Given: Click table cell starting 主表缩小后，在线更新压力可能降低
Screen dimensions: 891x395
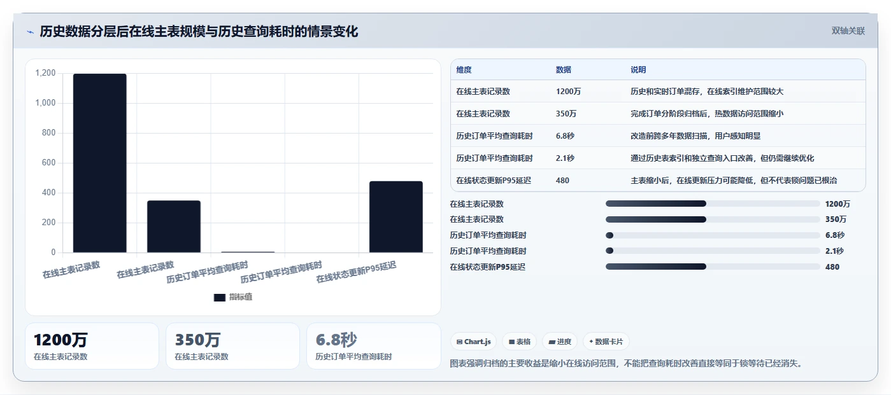Looking at the screenshot, I should coord(734,181).
